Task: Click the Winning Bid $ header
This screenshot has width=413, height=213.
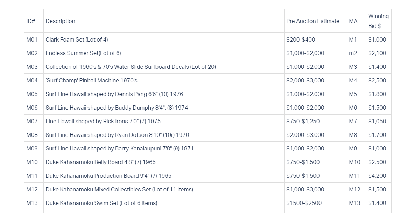Action: (378, 21)
